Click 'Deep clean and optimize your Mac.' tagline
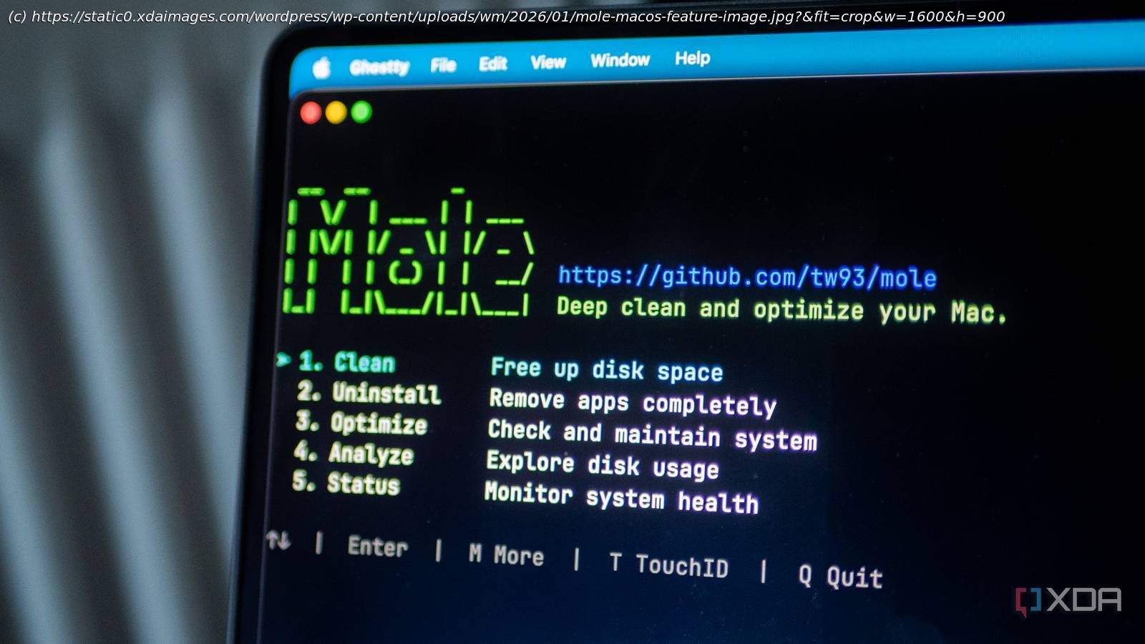The height and width of the screenshot is (644, 1145). (x=781, y=310)
